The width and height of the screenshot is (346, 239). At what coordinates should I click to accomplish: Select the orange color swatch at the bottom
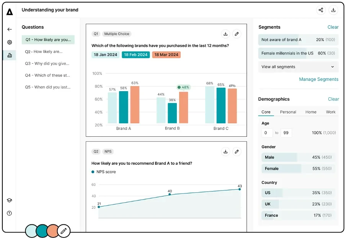click(x=52, y=230)
